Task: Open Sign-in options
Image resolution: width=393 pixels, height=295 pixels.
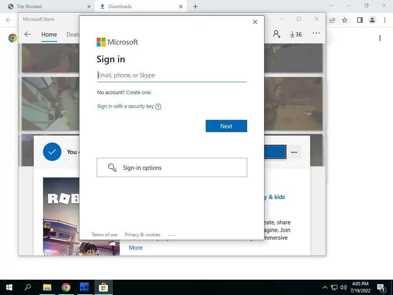Action: pyautogui.click(x=172, y=167)
